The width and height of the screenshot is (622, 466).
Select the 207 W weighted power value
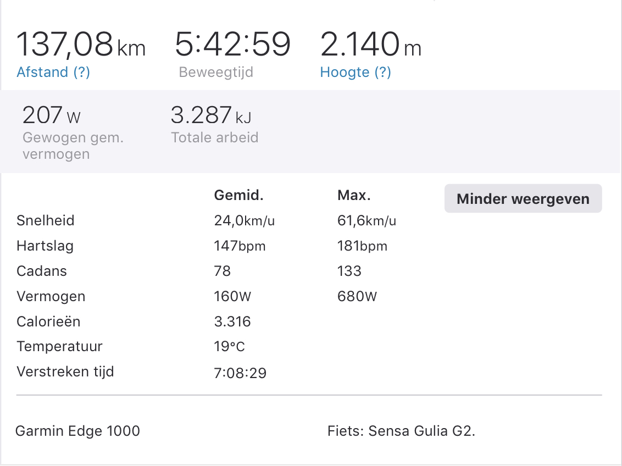[52, 116]
